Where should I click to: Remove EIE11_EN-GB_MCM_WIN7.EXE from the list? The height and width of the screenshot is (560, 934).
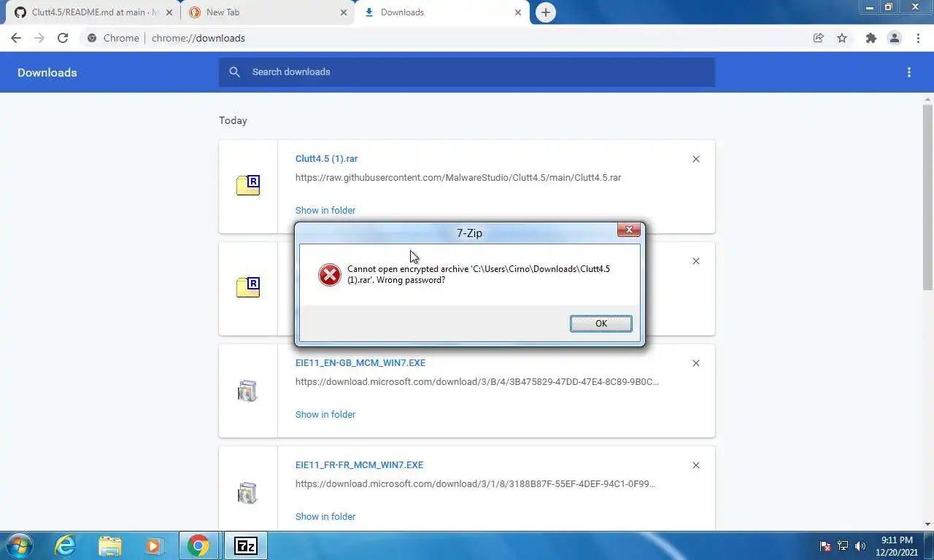tap(696, 363)
